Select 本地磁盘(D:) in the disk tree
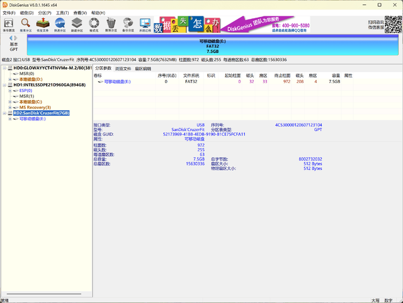 (31, 79)
